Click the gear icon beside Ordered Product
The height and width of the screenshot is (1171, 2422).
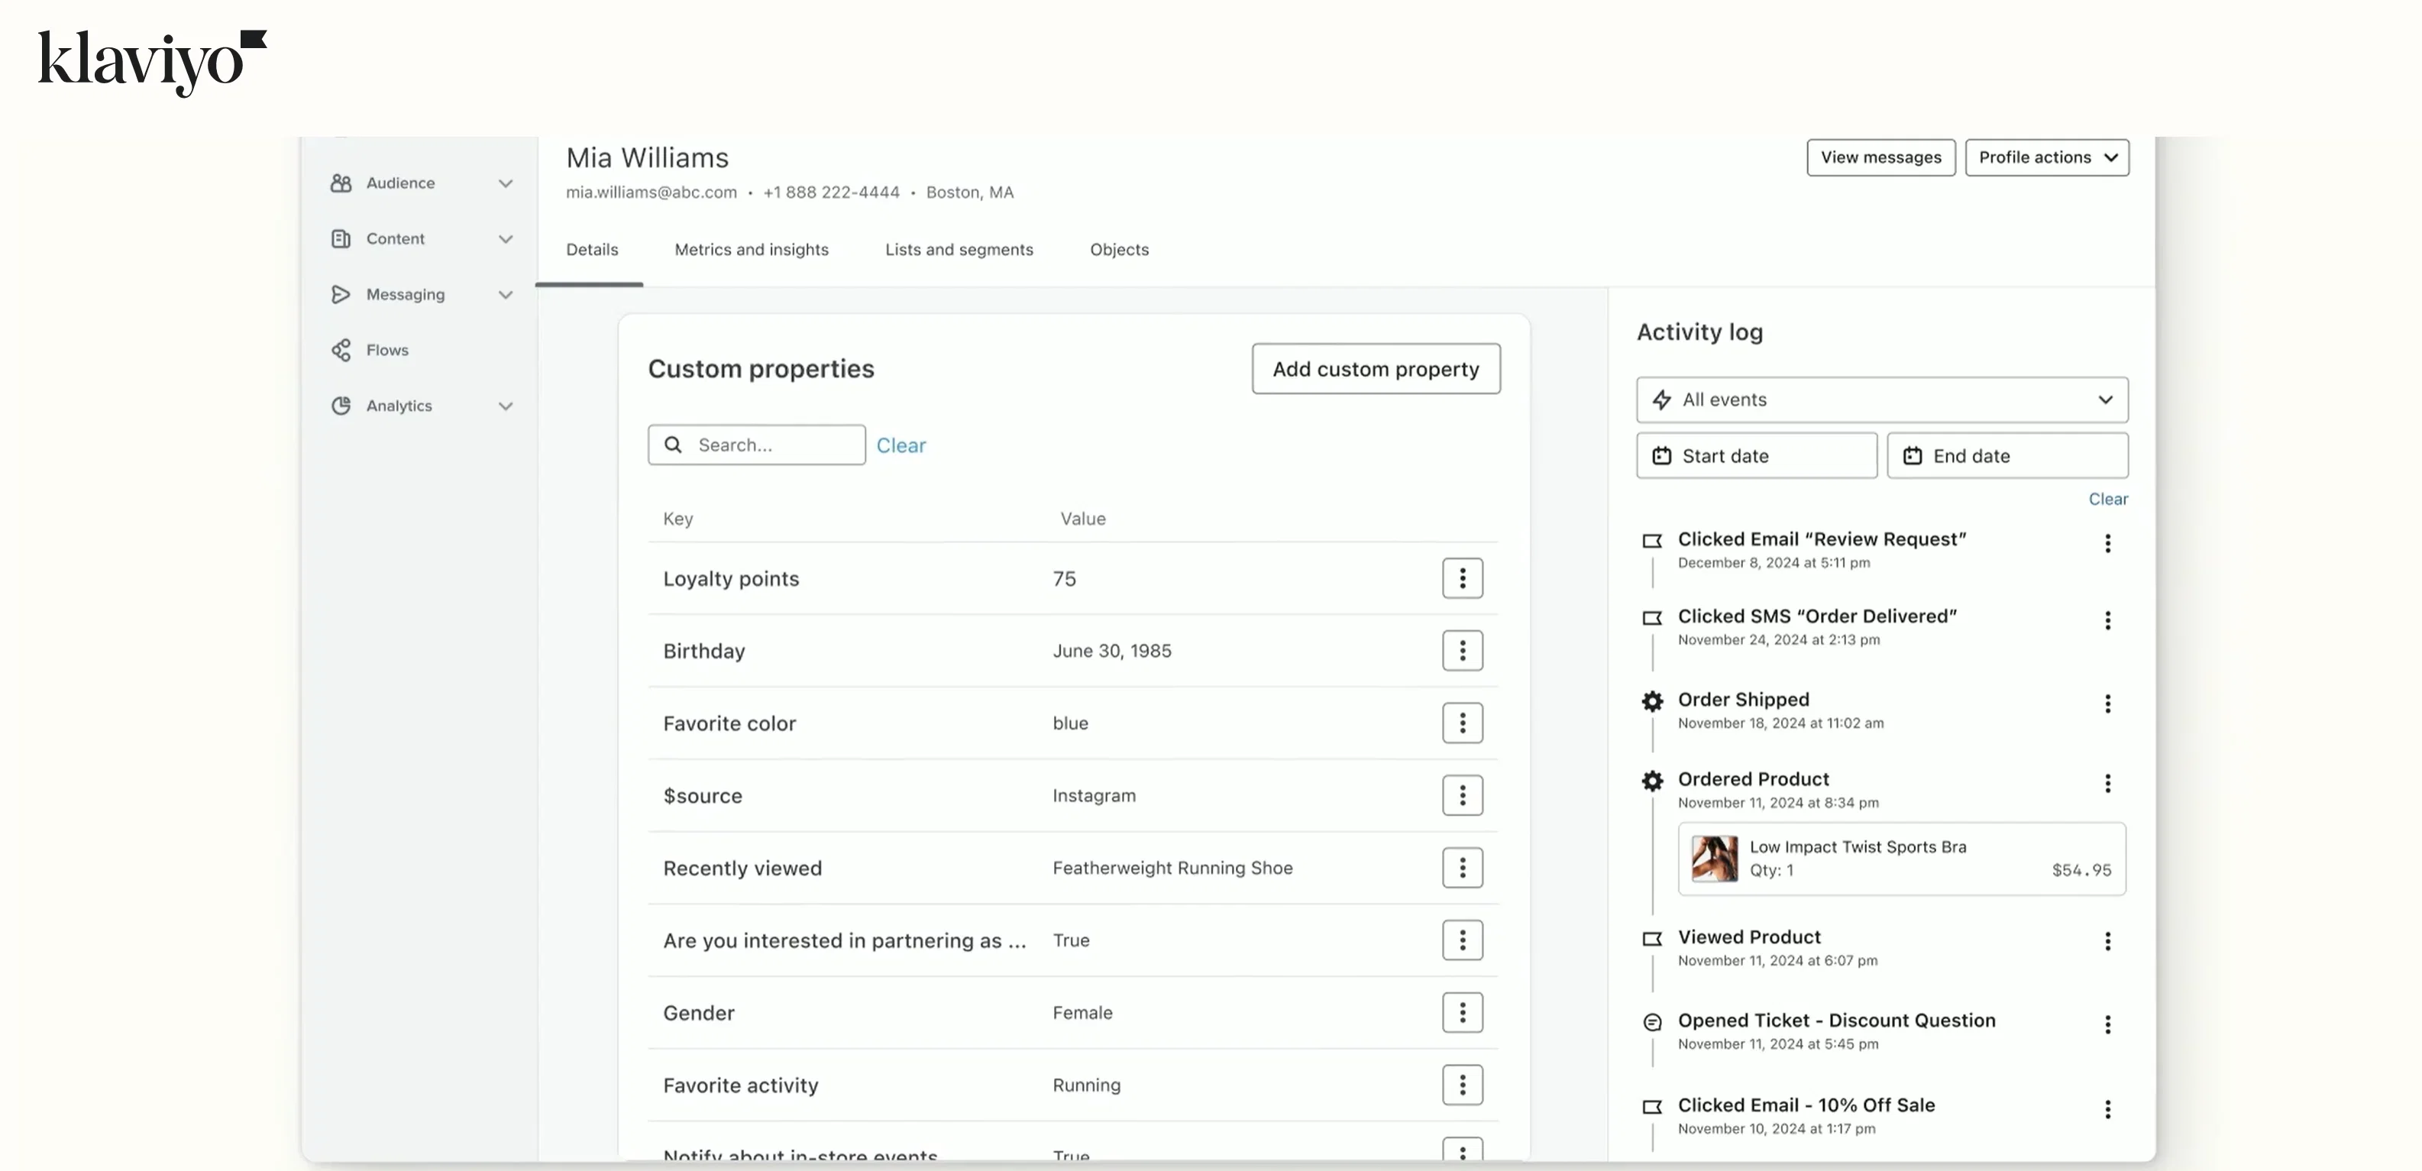pos(1652,781)
